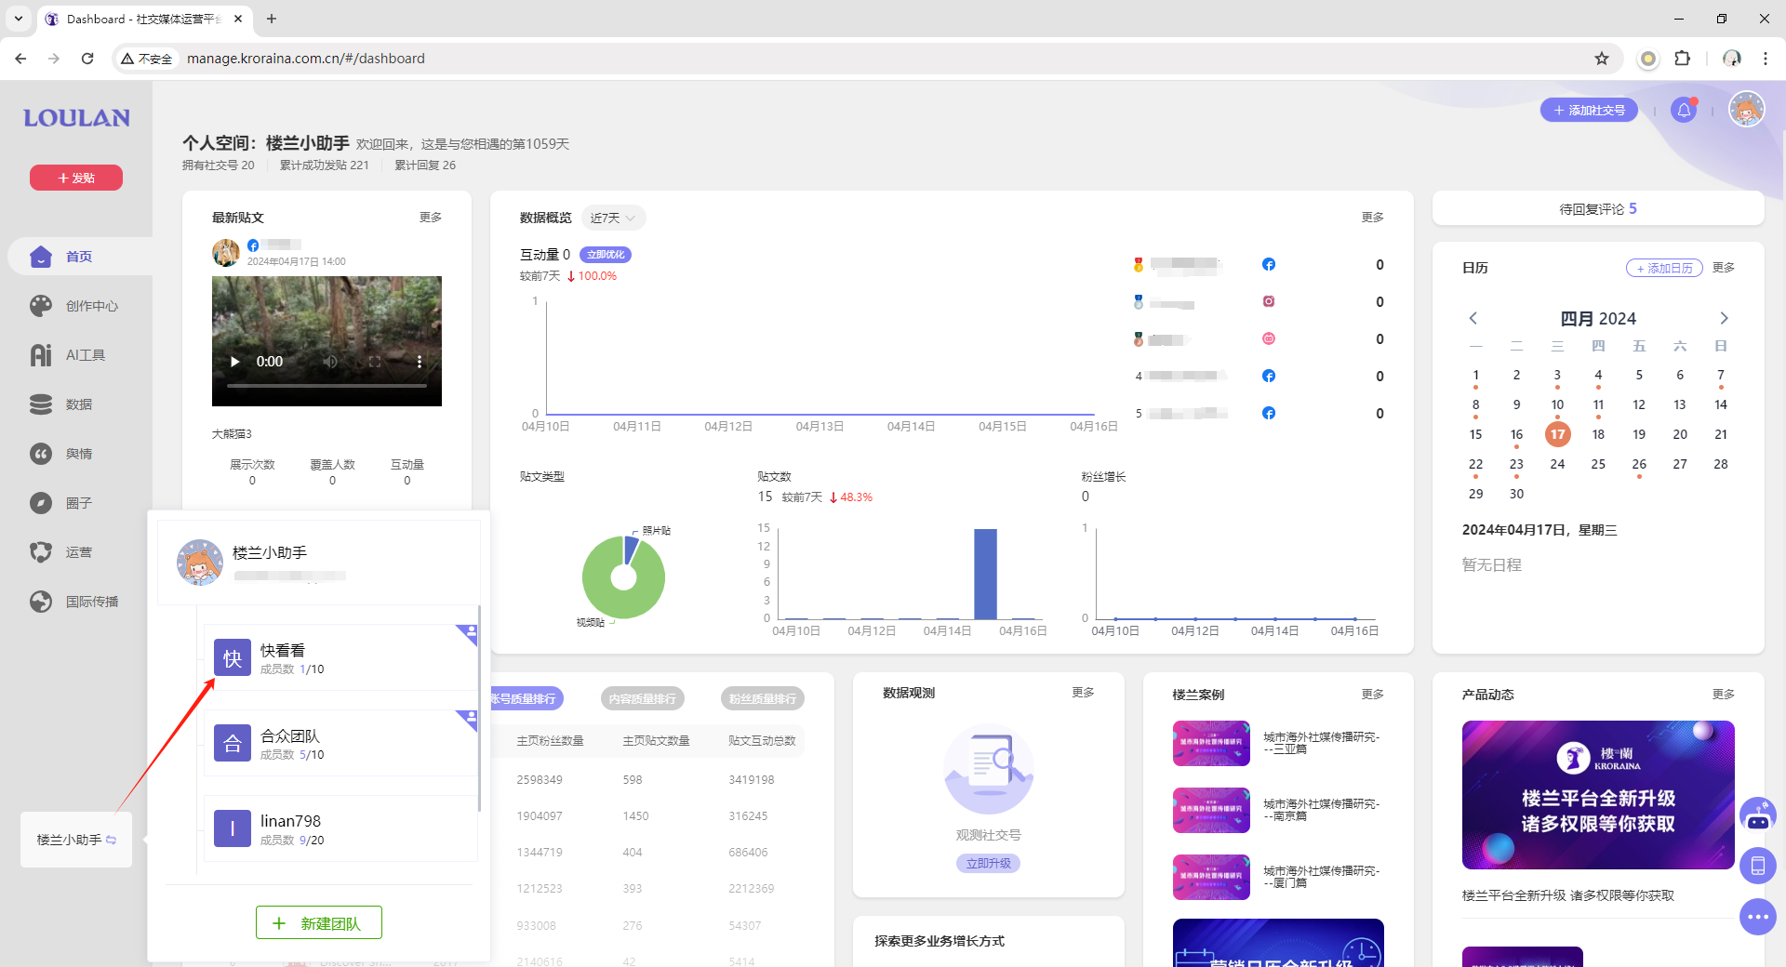This screenshot has height=967, width=1786.
Task: Reload the page with refresh icon
Action: pos(87,59)
